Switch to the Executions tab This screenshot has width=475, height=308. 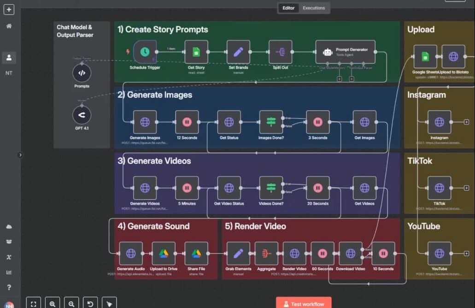[314, 8]
